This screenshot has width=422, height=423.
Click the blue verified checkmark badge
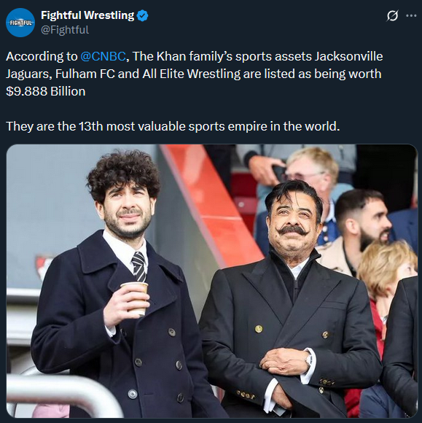(143, 15)
